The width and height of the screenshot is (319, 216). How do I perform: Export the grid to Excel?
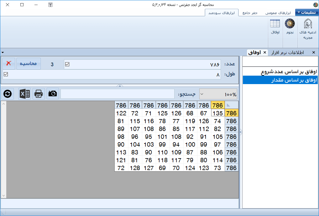[25, 94]
